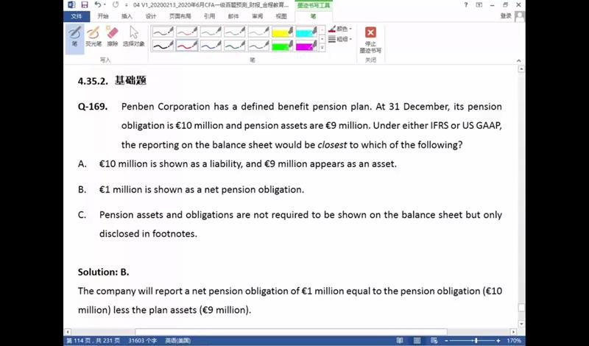589x346 pixels.
Task: Activate the Eraser (擦除) tool
Action: [x=113, y=36]
